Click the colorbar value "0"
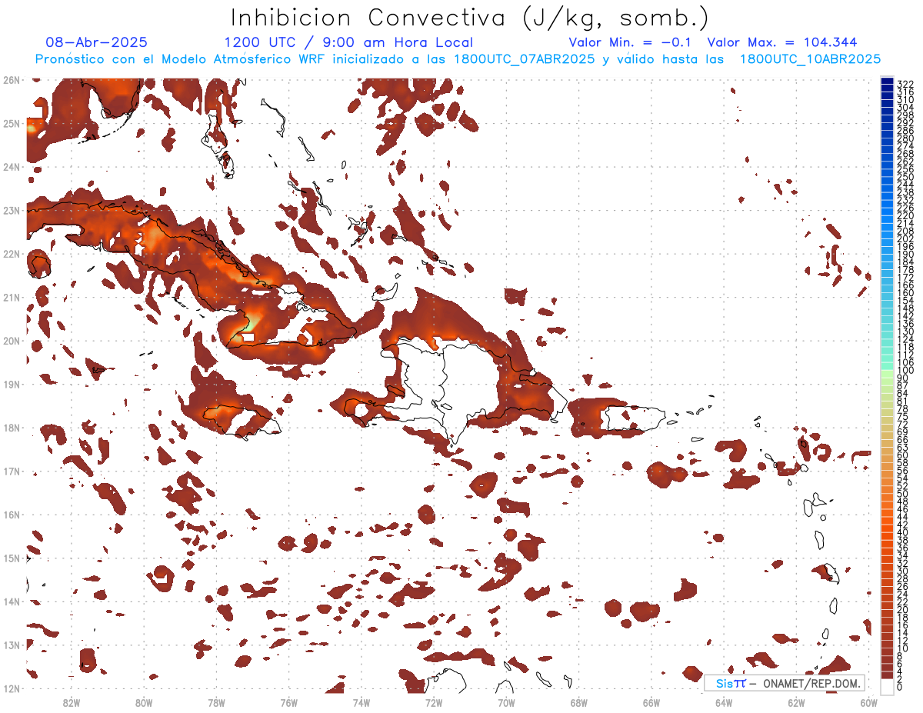The height and width of the screenshot is (713, 923). click(x=900, y=687)
